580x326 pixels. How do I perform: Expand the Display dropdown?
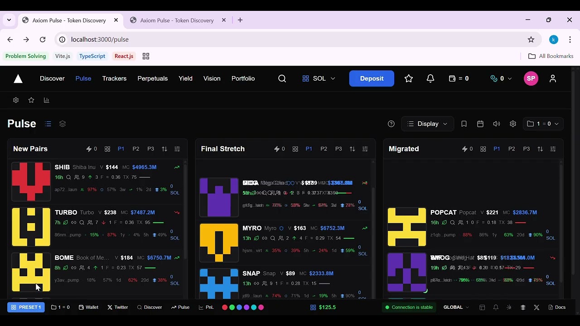click(x=427, y=124)
